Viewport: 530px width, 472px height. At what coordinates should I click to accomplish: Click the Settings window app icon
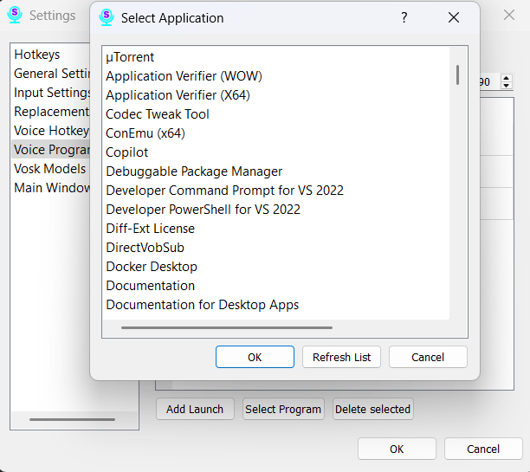pos(15,15)
